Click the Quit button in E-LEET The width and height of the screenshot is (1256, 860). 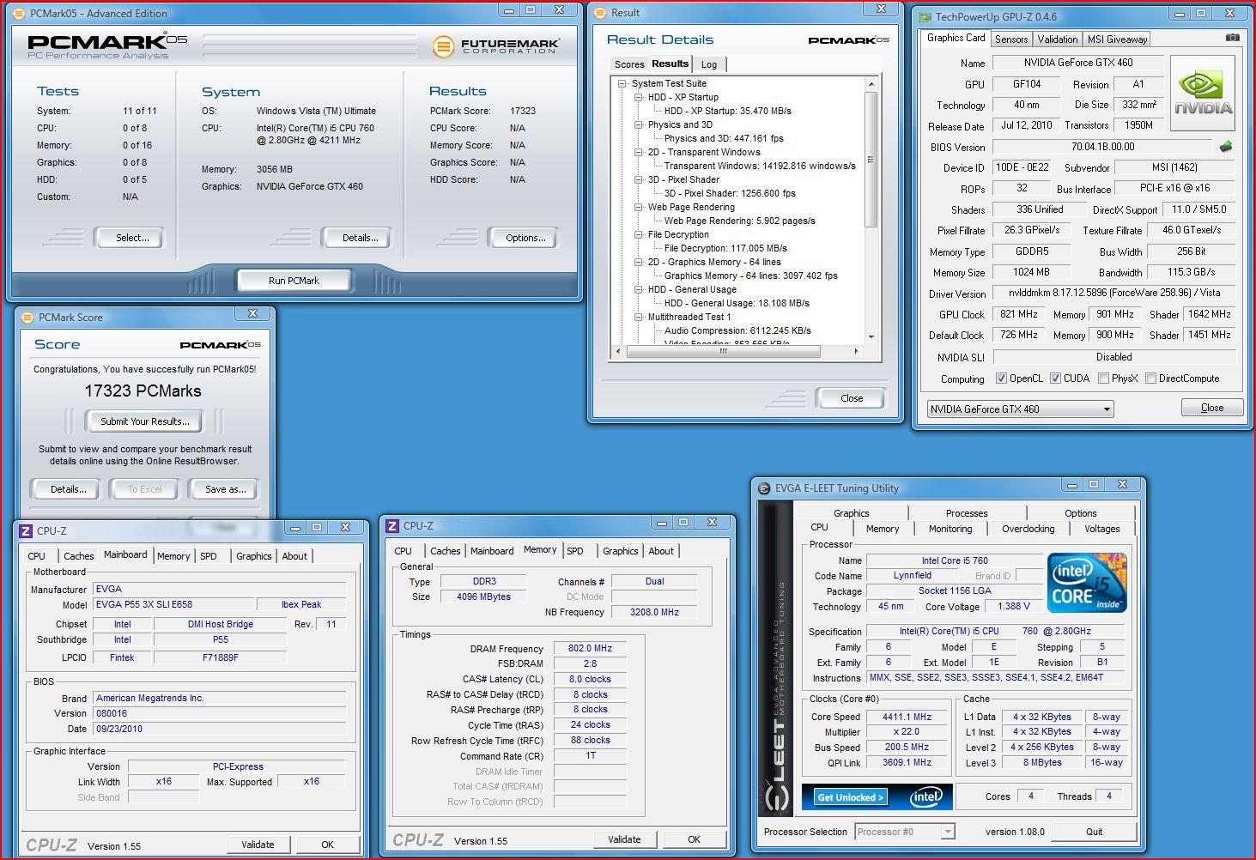click(x=1094, y=832)
